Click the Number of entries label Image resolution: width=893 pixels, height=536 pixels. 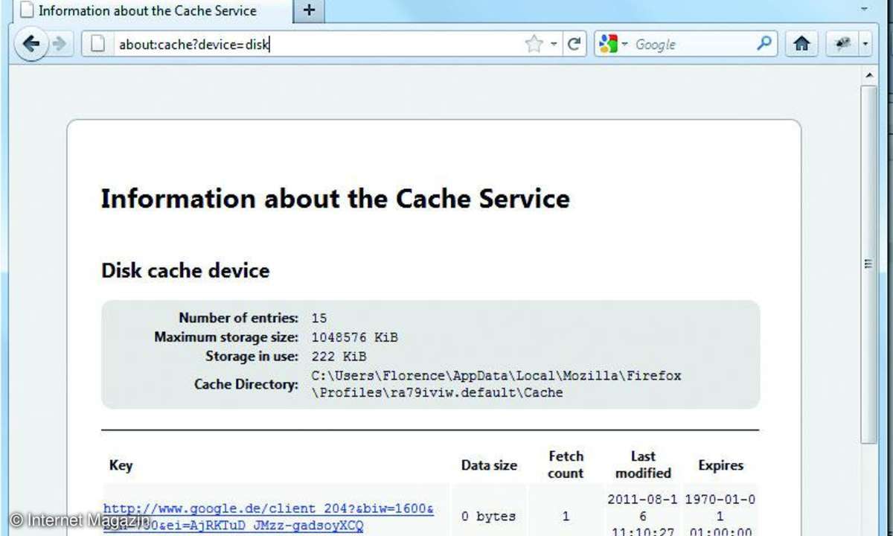(238, 318)
